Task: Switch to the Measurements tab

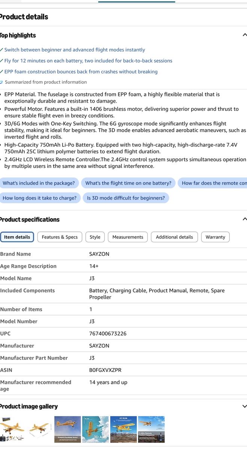Action: pos(128,237)
